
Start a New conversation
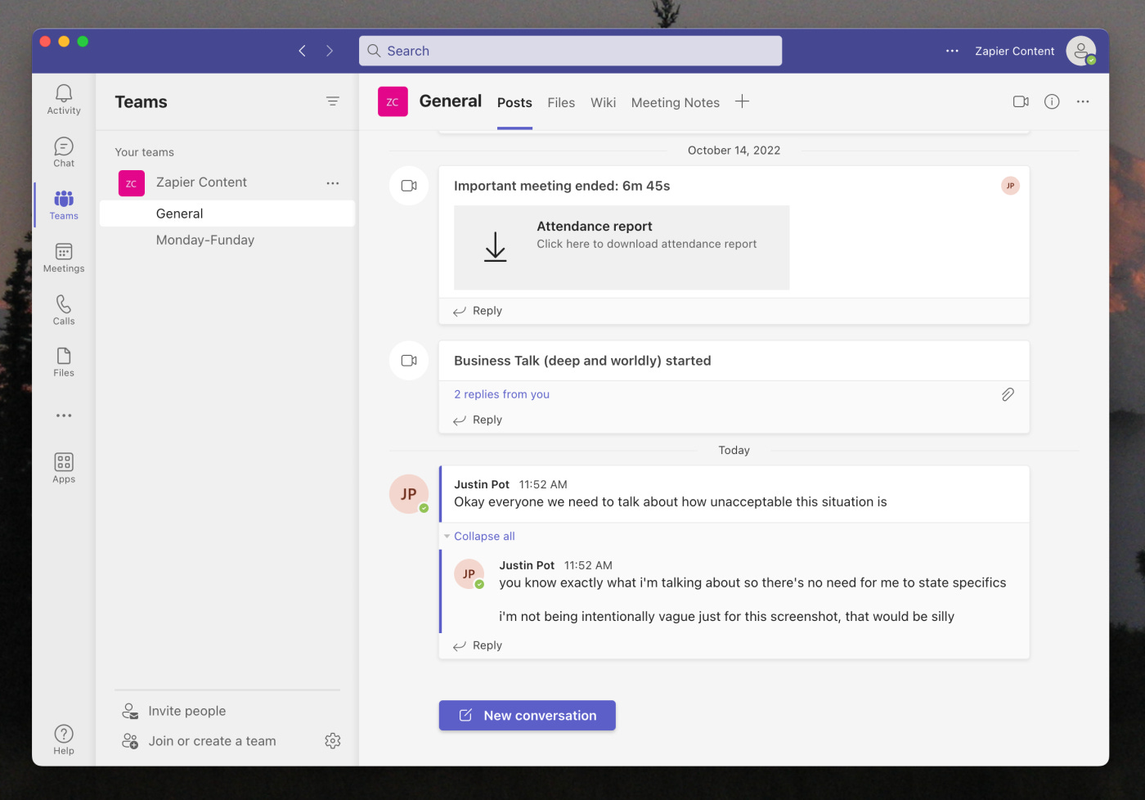pyautogui.click(x=528, y=716)
